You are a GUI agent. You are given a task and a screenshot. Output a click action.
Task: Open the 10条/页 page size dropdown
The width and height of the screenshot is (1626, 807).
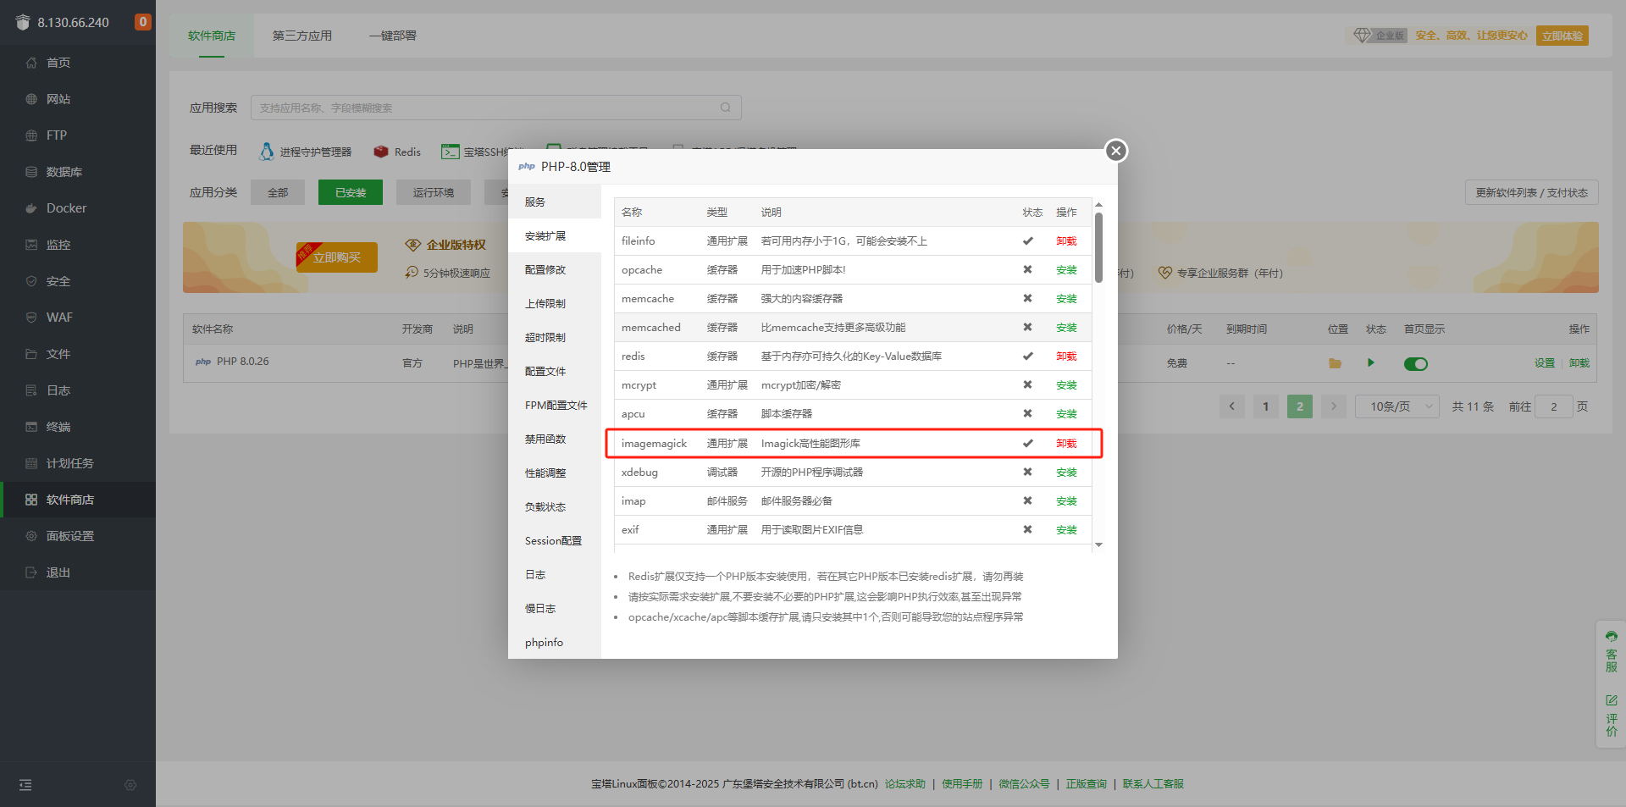click(x=1396, y=406)
